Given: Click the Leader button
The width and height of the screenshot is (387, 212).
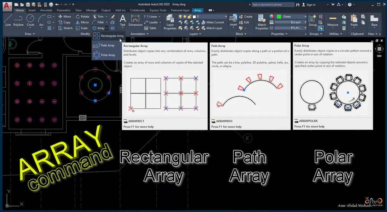Looking at the screenshot, I should [x=151, y=22].
